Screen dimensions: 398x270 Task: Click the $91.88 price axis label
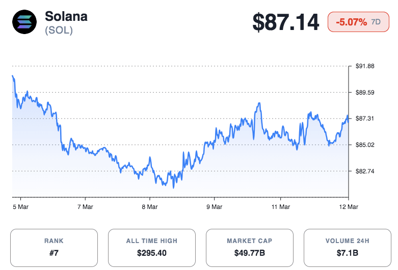(365, 66)
